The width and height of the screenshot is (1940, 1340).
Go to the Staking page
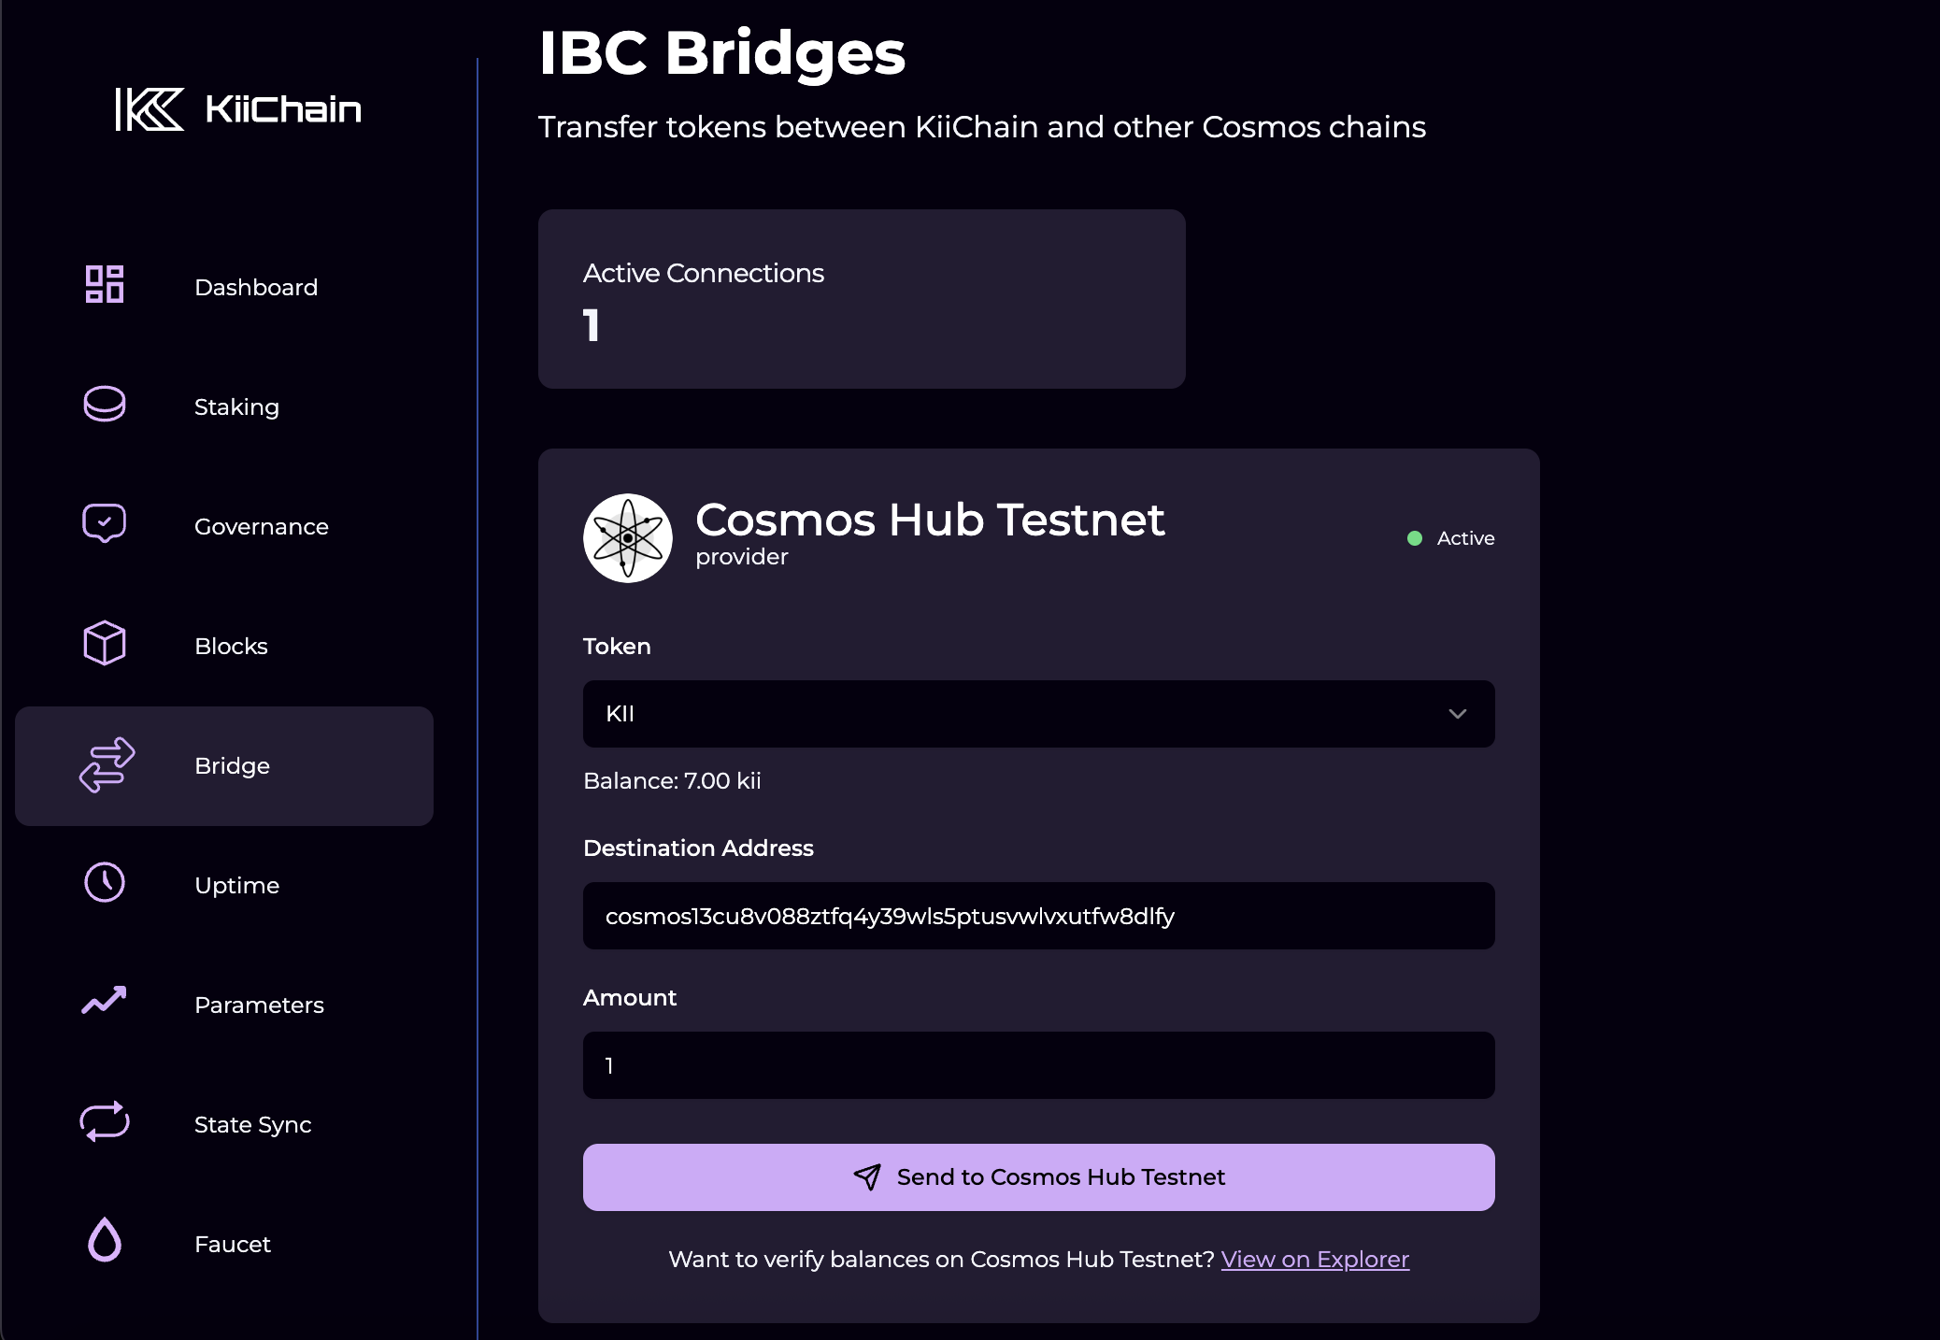pos(236,407)
